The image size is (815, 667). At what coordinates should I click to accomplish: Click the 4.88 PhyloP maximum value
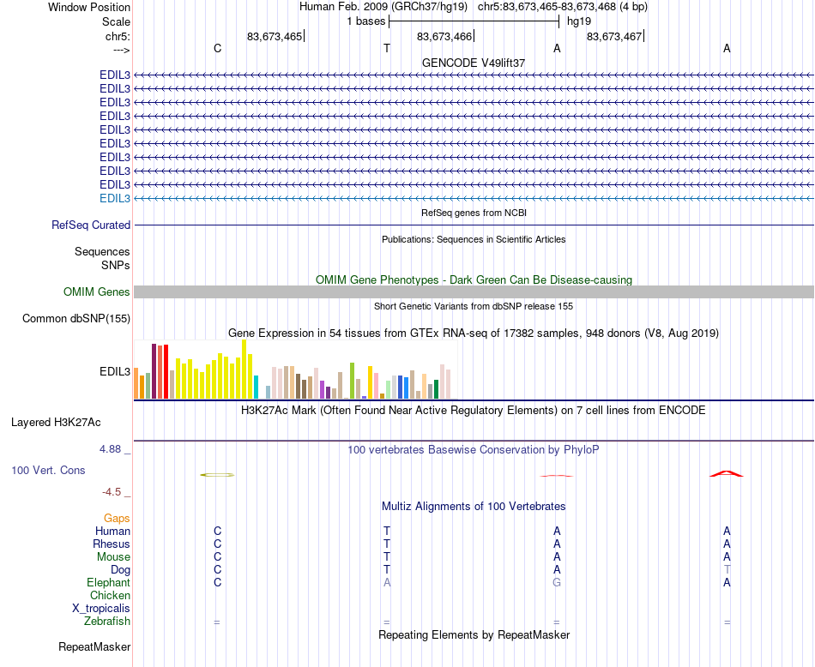click(110, 449)
